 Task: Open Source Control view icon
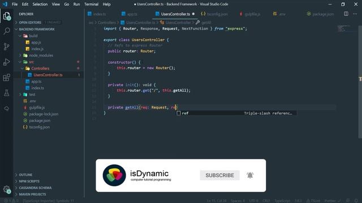(x=7, y=46)
